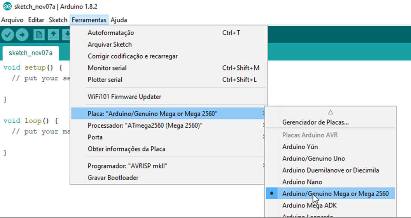This screenshot has width=411, height=218.
Task: Click the scroll-up triangle in boards list
Action: (x=330, y=112)
